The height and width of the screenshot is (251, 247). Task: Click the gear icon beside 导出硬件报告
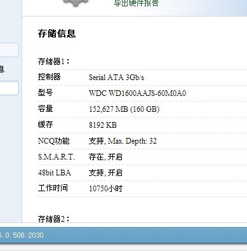(76, 3)
